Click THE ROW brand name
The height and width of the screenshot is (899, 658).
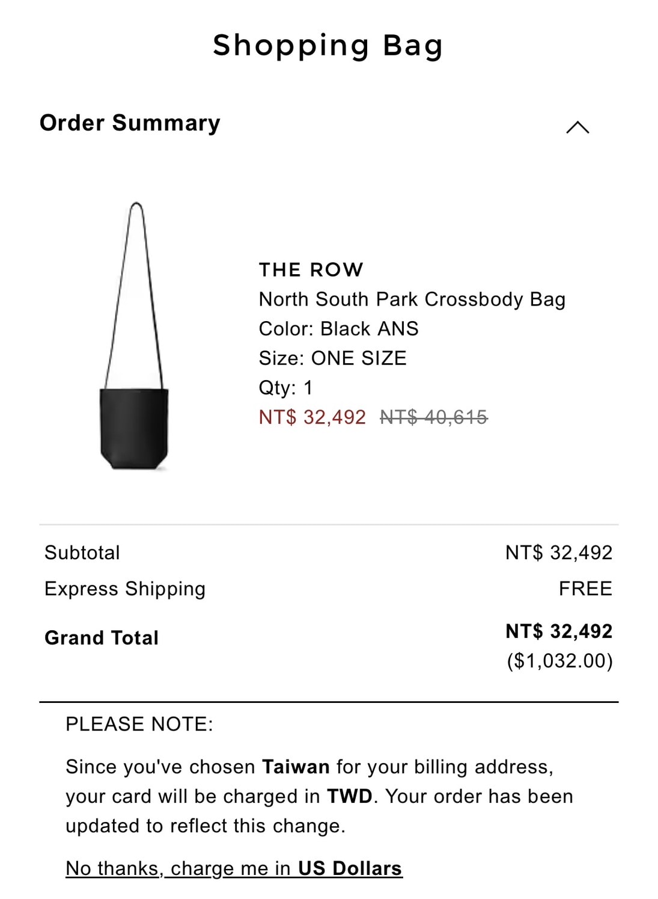point(311,269)
